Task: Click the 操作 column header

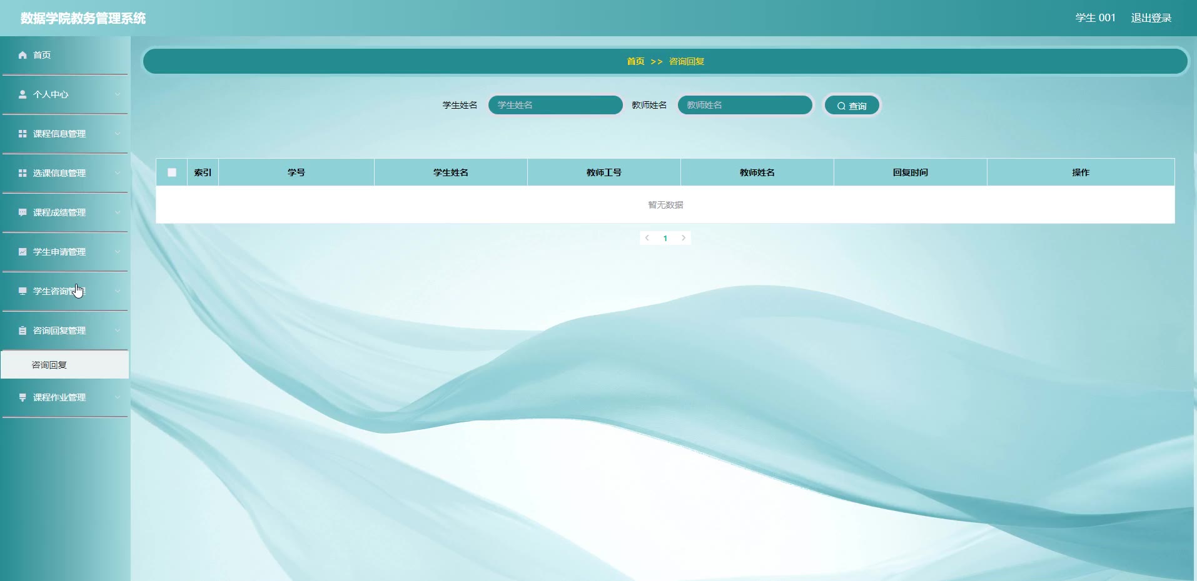Action: (x=1081, y=172)
